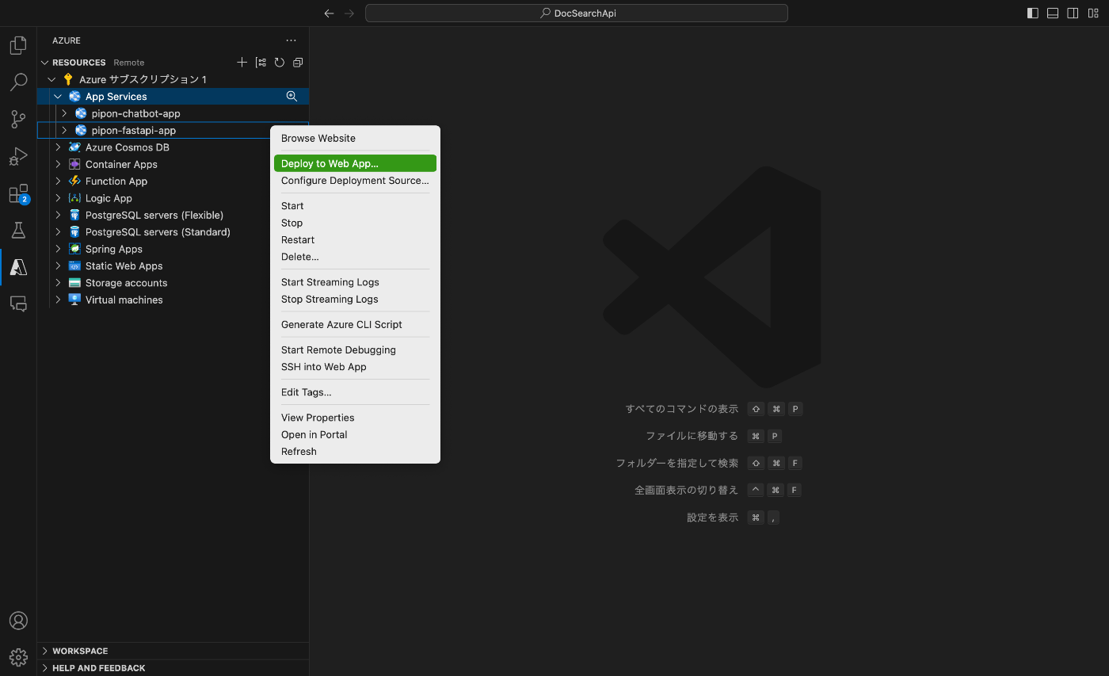Select the Virtual machines label
This screenshot has width=1109, height=676.
coord(124,300)
